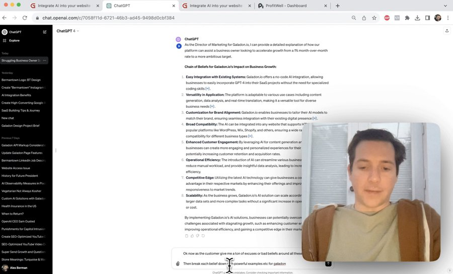The height and width of the screenshot is (274, 453).
Task: Click the ChatGPT logo in sidebar
Action: coord(5,32)
